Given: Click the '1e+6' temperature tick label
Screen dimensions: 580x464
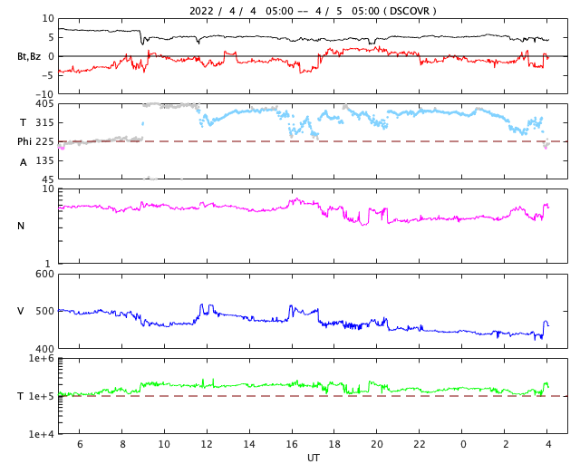Looking at the screenshot, I should [x=41, y=358].
